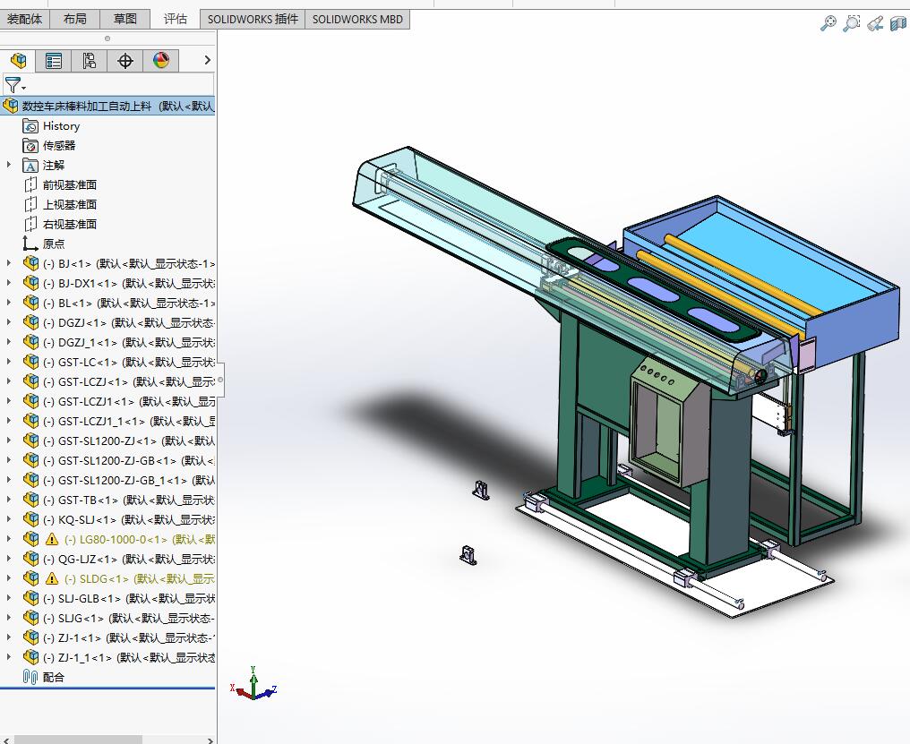The width and height of the screenshot is (910, 744).
Task: Click the 前视基准面 plane icon
Action: [30, 184]
